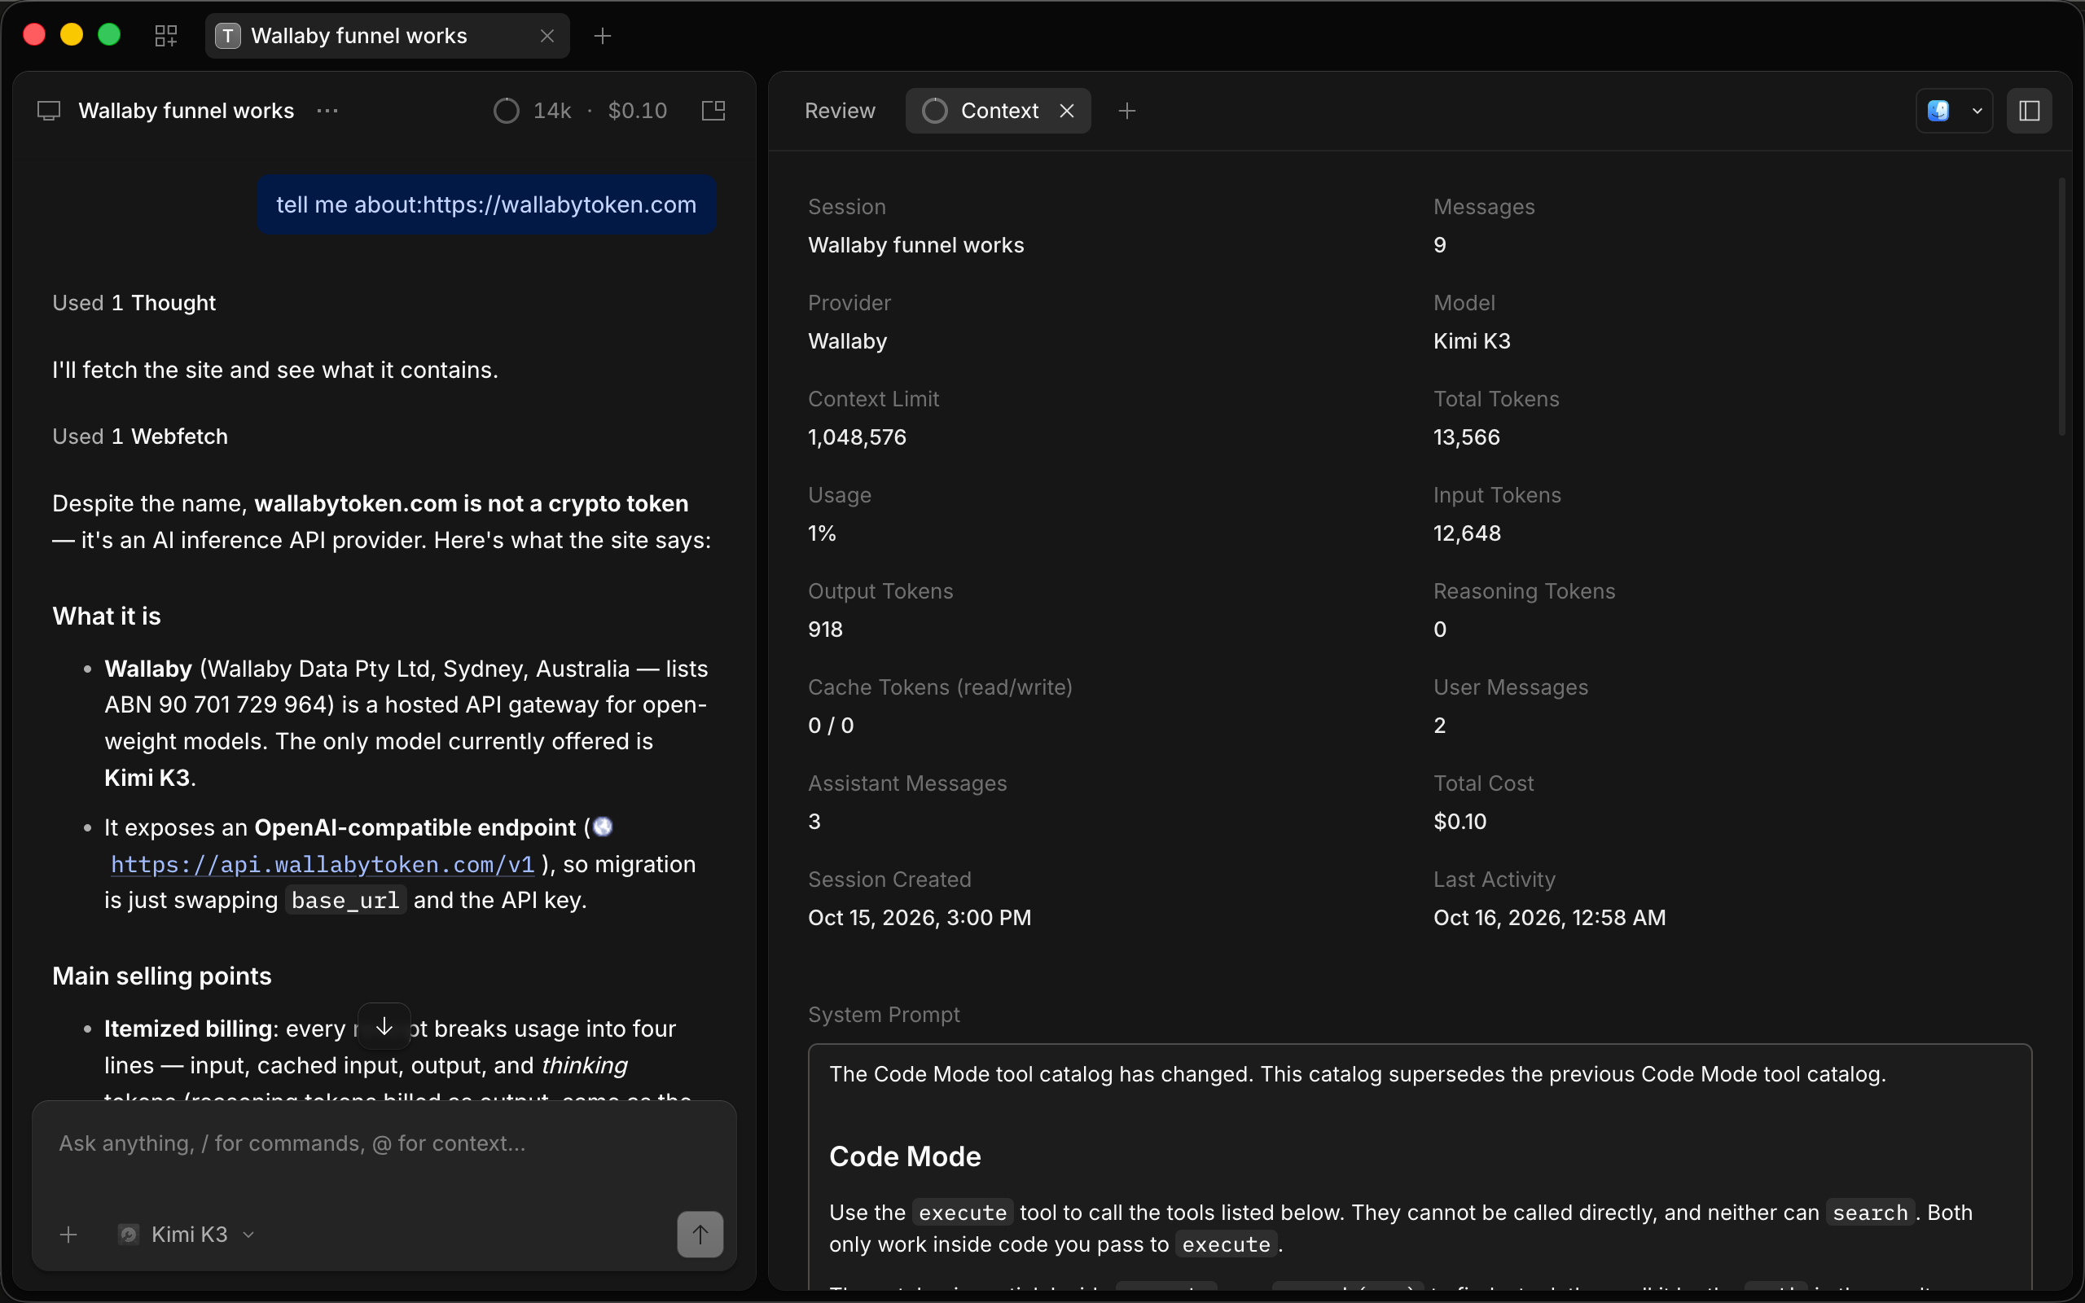Click the Context panel scrollbar

coord(2062,306)
